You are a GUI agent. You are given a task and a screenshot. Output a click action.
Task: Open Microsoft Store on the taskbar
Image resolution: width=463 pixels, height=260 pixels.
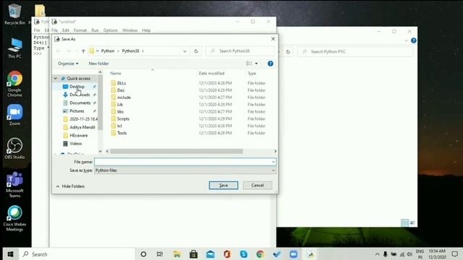click(x=194, y=254)
